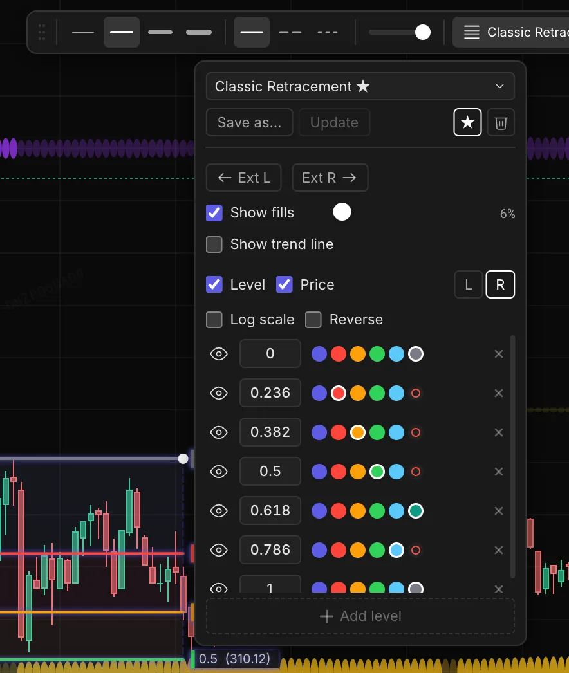Select the thinnest line width option
569x673 pixels.
[x=83, y=32]
